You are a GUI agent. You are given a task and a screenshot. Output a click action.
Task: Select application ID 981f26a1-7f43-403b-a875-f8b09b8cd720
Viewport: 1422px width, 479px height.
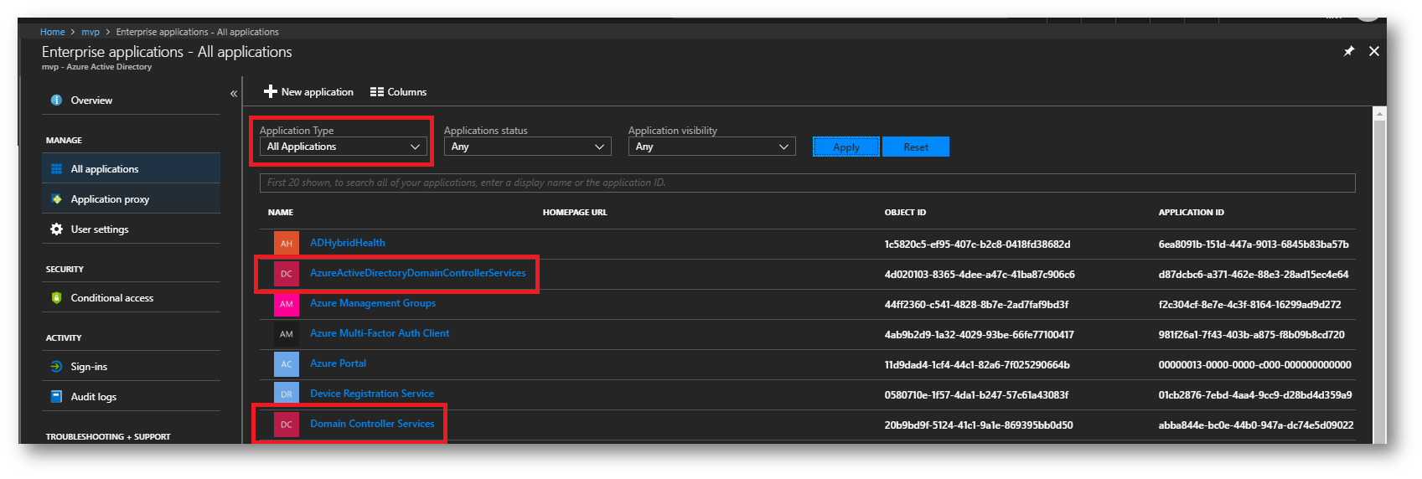pos(1251,335)
